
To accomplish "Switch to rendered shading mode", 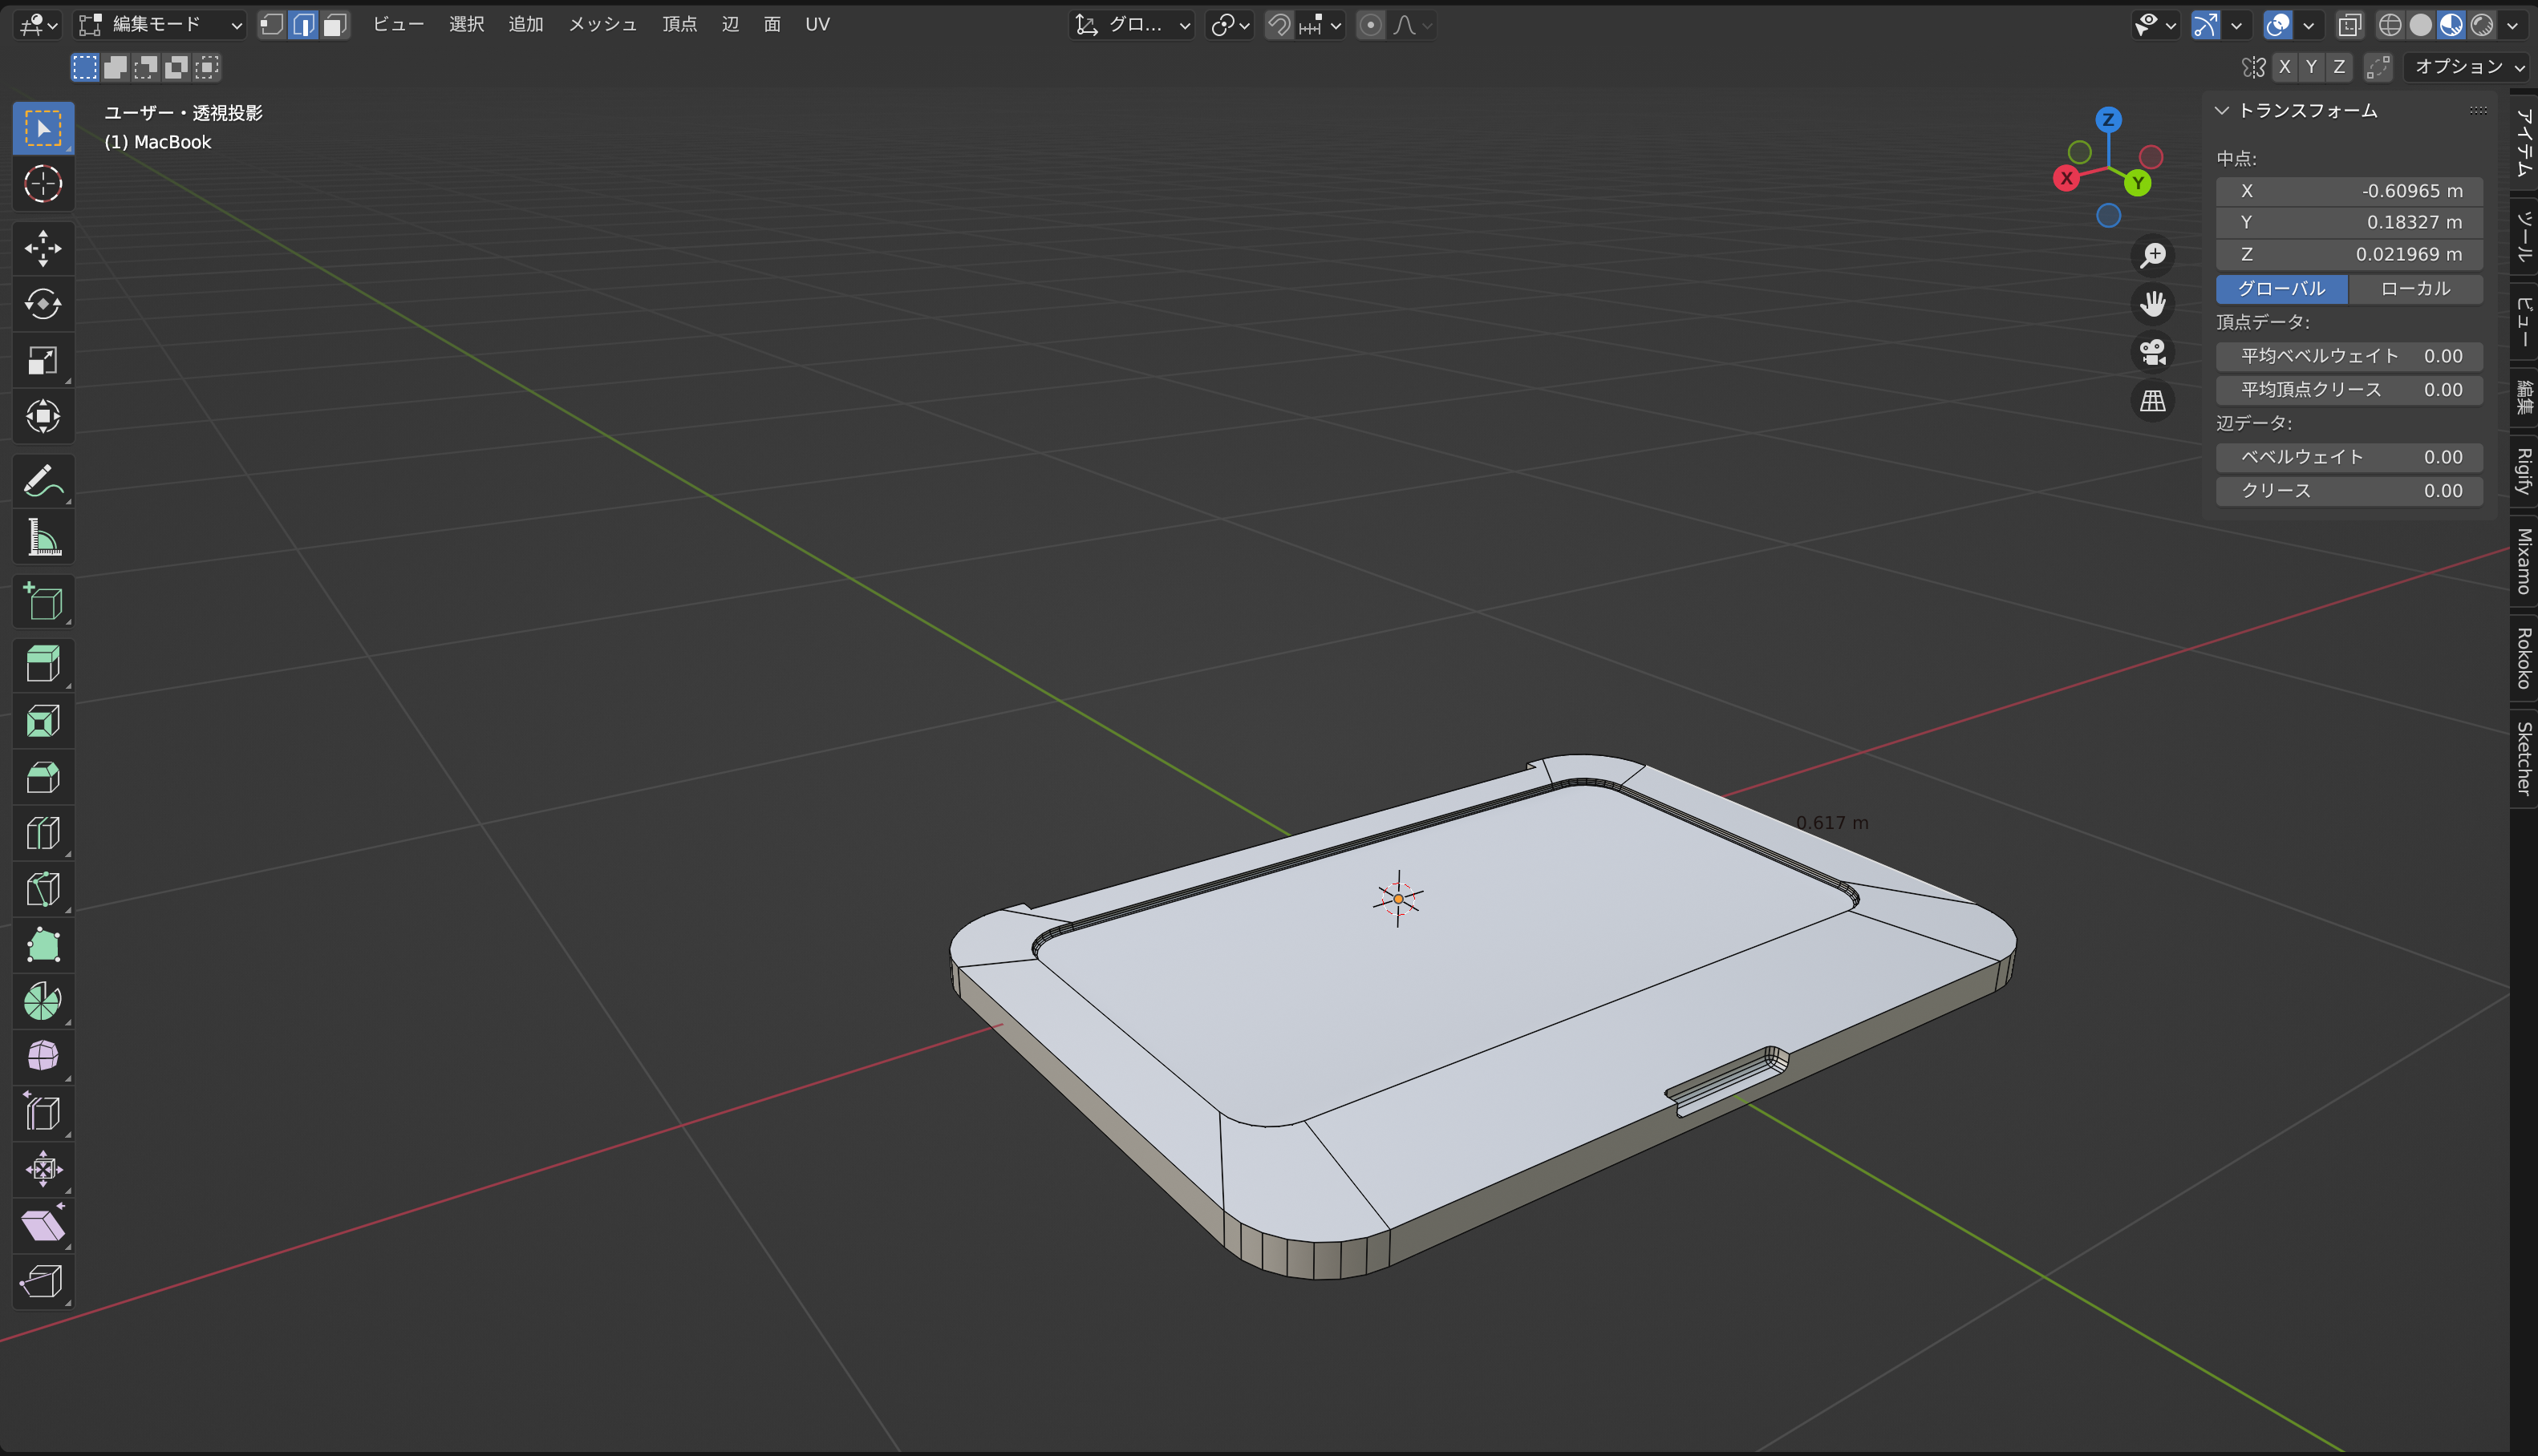I will [2482, 25].
